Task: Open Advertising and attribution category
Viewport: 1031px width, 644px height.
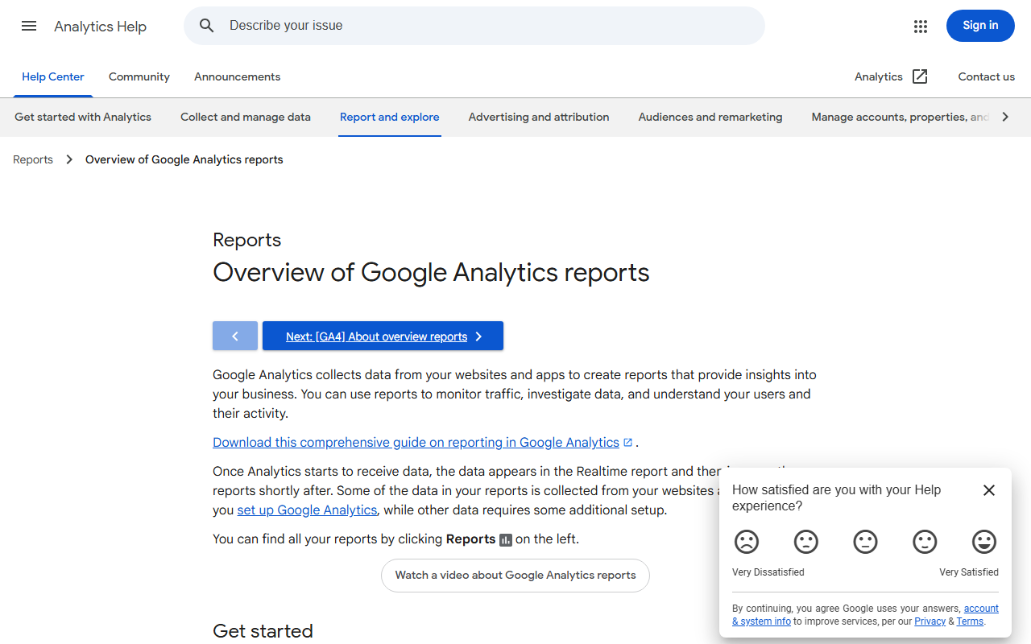Action: pos(539,117)
